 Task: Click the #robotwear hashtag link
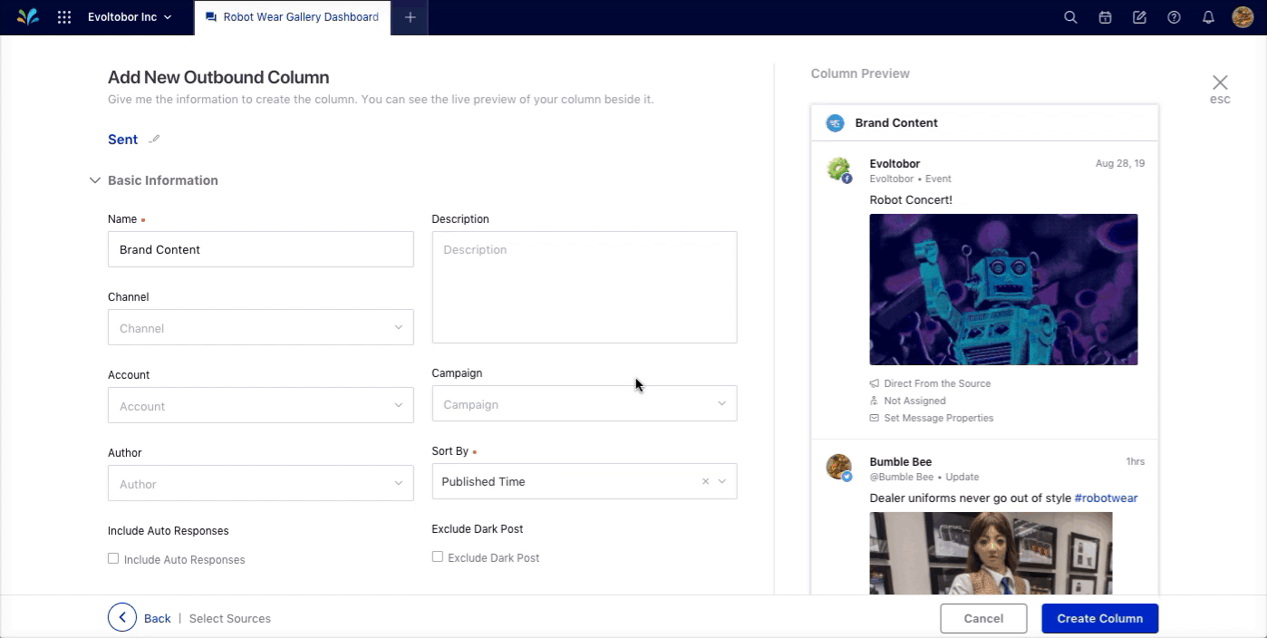[x=1106, y=498]
